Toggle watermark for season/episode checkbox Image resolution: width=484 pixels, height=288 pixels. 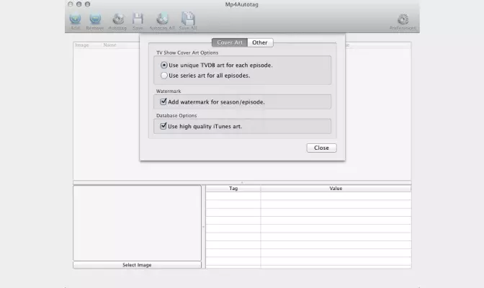click(x=163, y=102)
